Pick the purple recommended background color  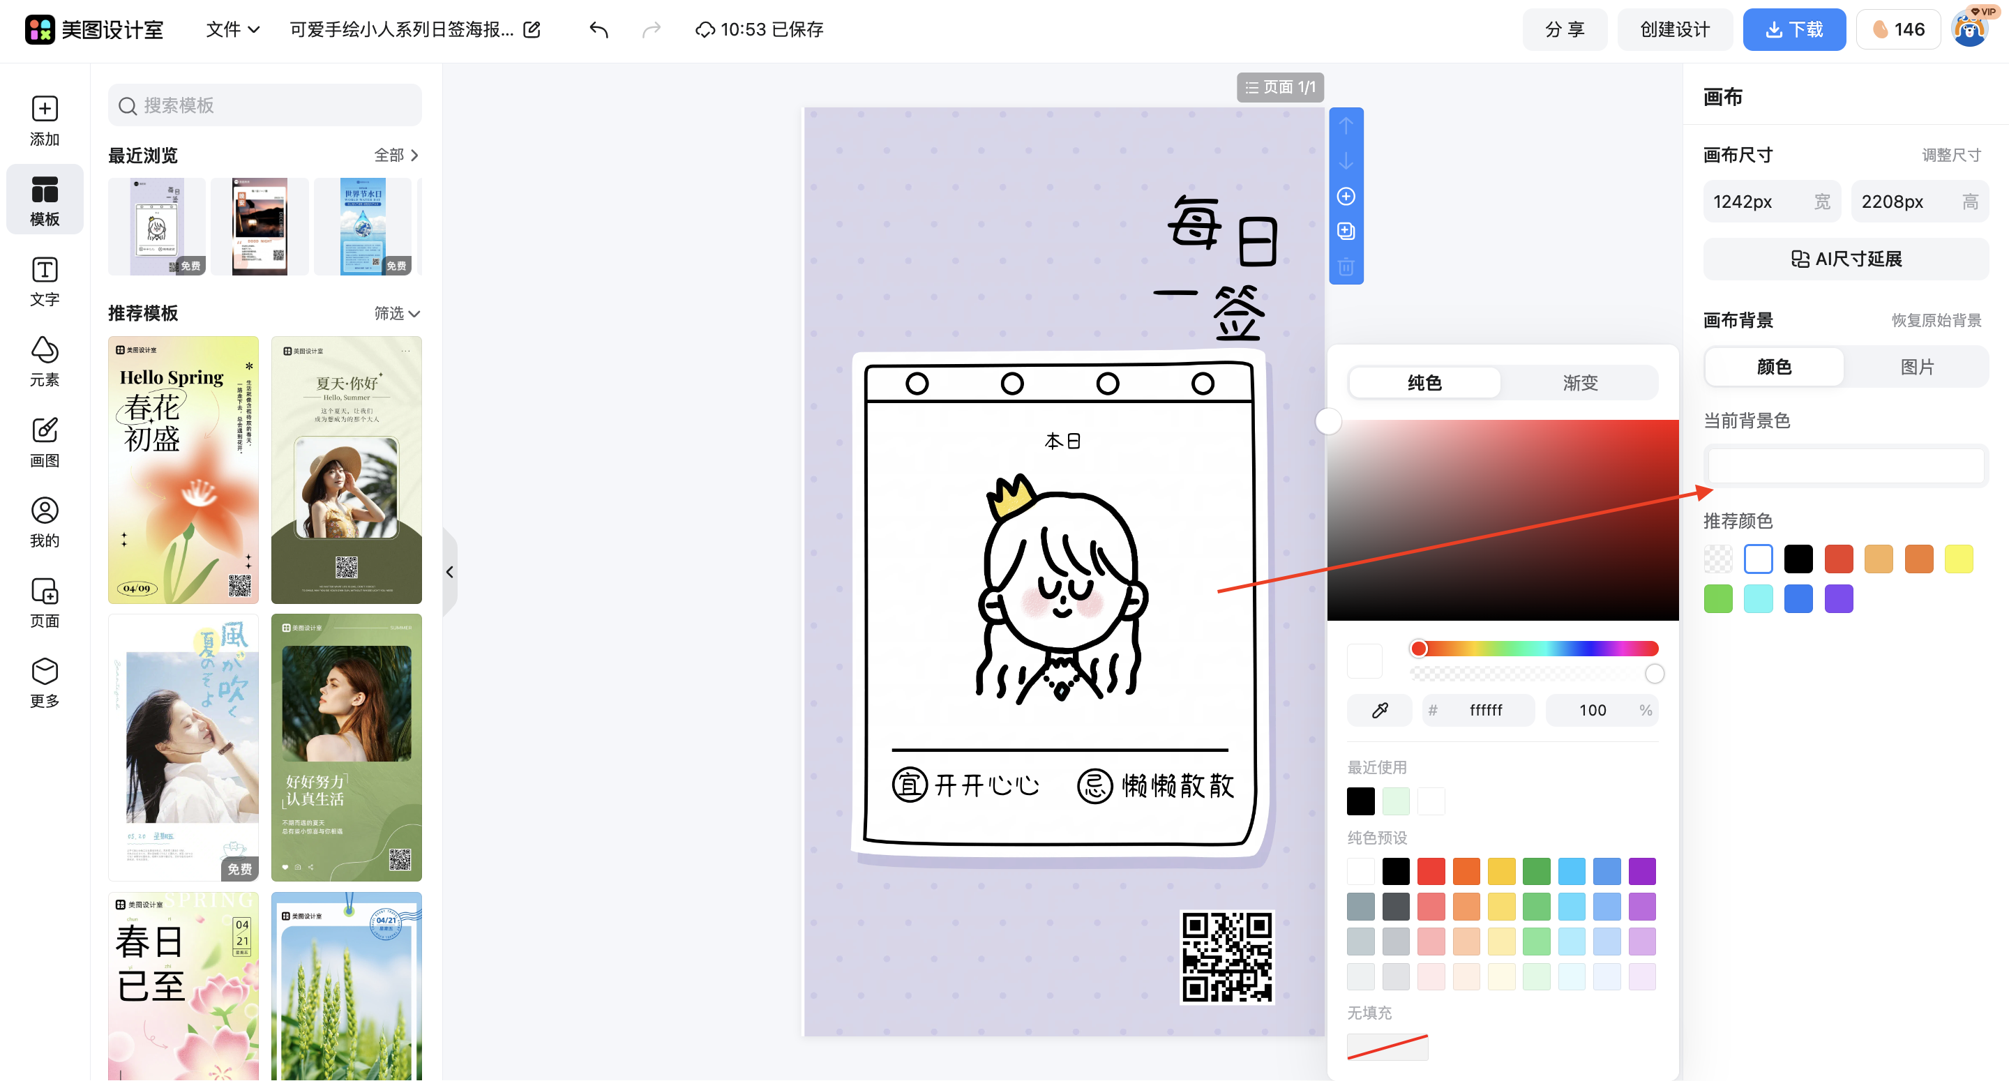point(1839,598)
